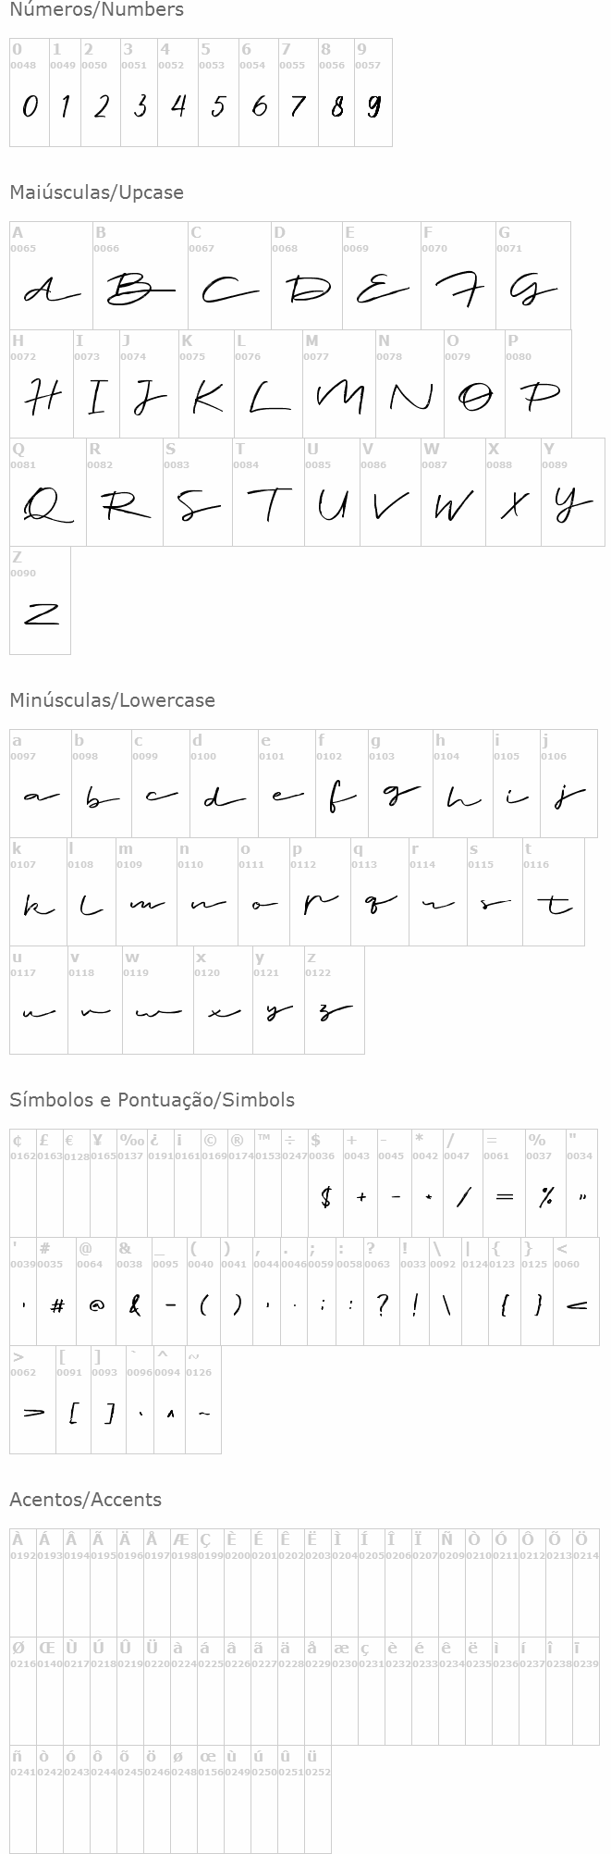Image resolution: width=611 pixels, height=1854 pixels.
Task: Click the Acentos/Accents section heading
Action: pos(85,1500)
